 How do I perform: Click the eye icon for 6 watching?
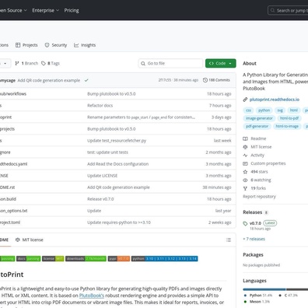pos(245,180)
